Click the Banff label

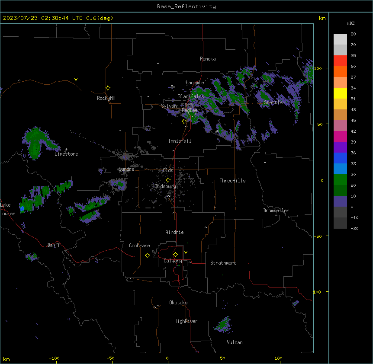coord(54,245)
